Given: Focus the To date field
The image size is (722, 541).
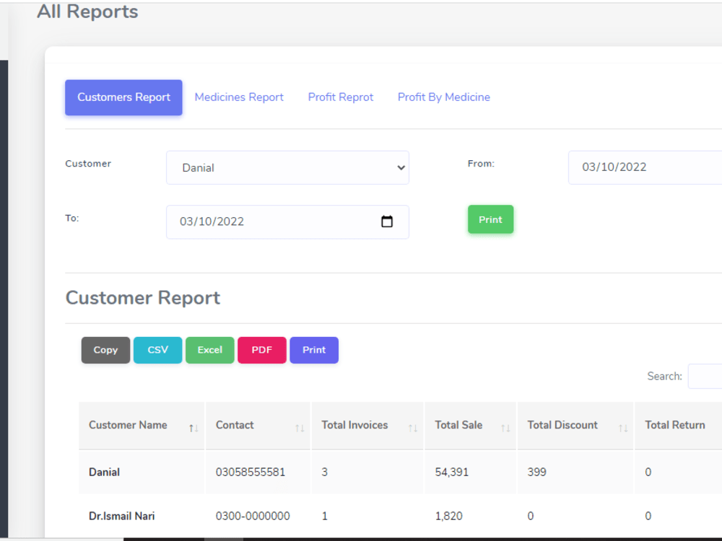Looking at the screenshot, I should (287, 222).
